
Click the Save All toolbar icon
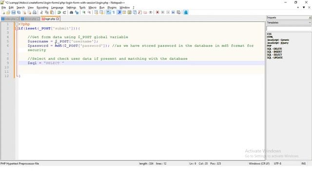[x=19, y=12]
